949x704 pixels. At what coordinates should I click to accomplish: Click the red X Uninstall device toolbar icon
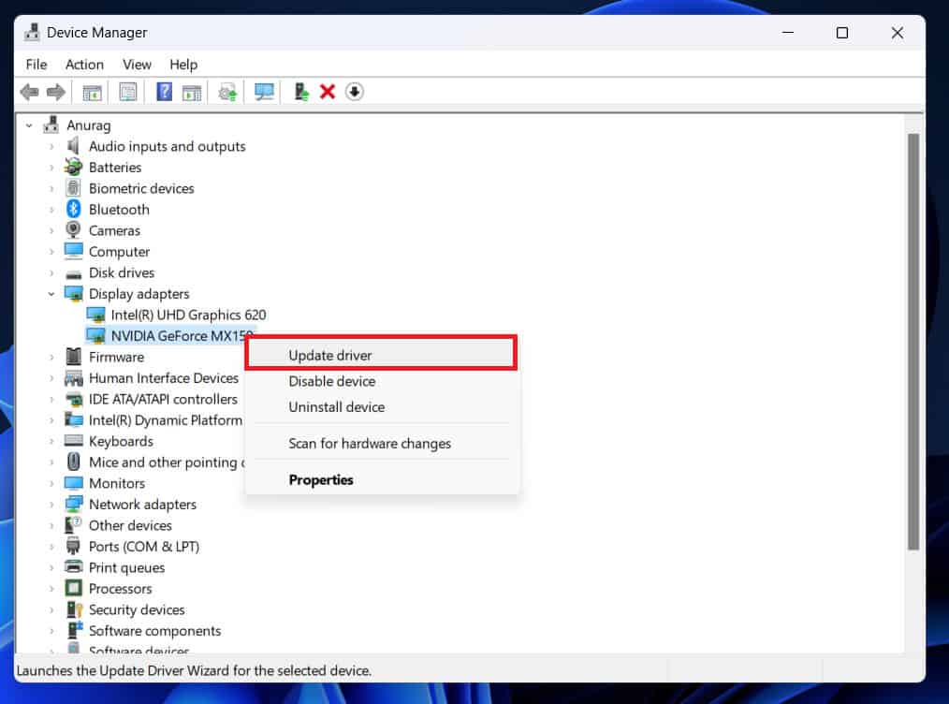328,92
